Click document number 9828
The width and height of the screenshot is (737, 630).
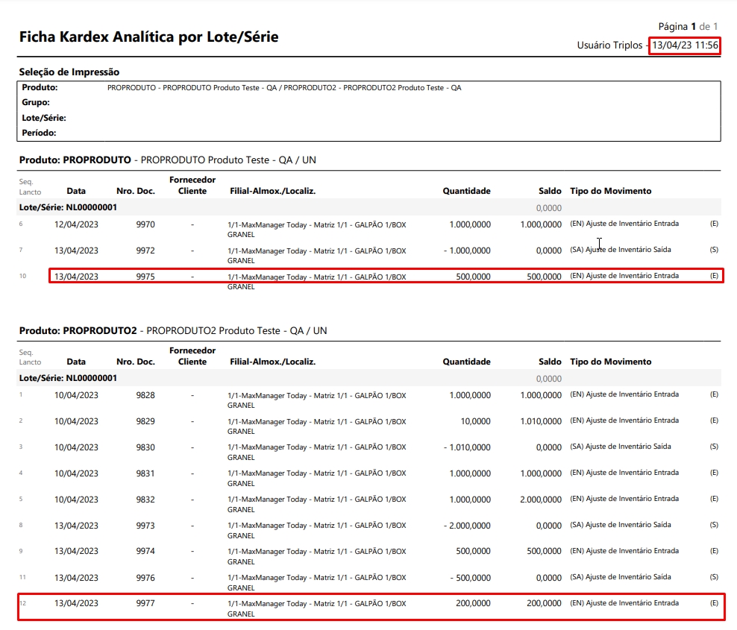tap(145, 396)
